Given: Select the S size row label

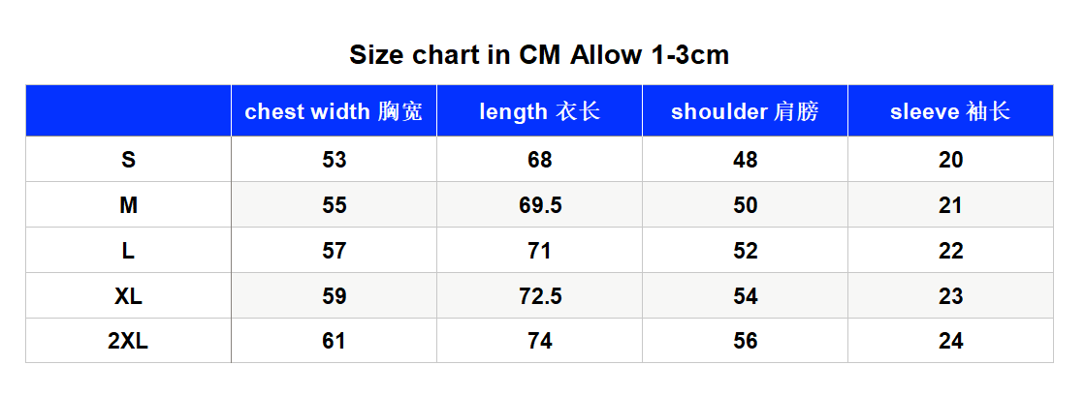Looking at the screenshot, I should tap(128, 160).
